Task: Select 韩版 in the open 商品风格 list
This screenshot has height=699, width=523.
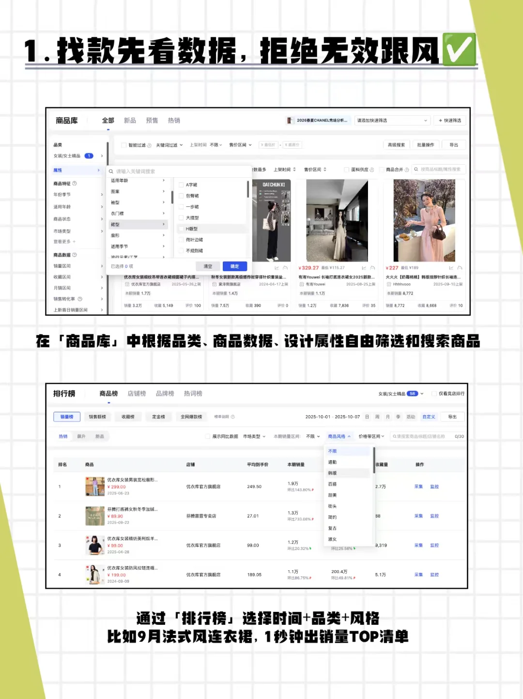Action: pyautogui.click(x=334, y=473)
